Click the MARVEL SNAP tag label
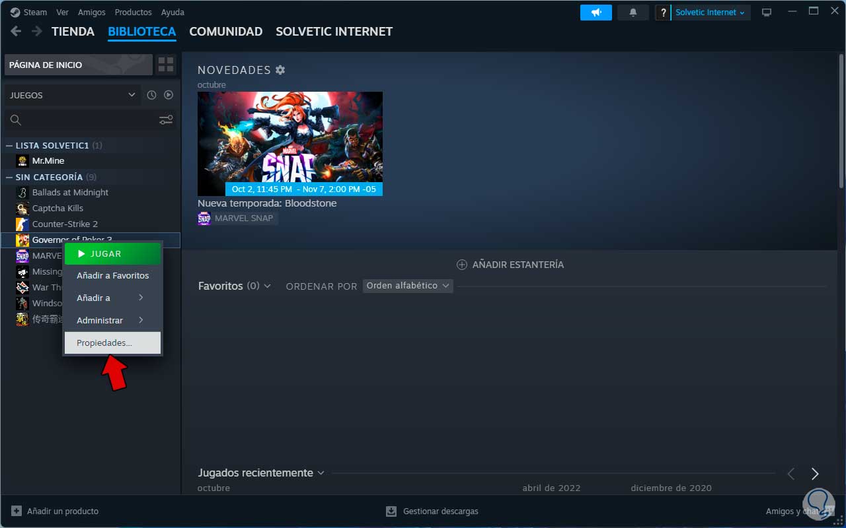This screenshot has height=528, width=846. coord(244,218)
